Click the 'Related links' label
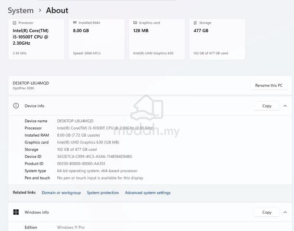Image resolution: width=294 pixels, height=231 pixels. pyautogui.click(x=24, y=192)
